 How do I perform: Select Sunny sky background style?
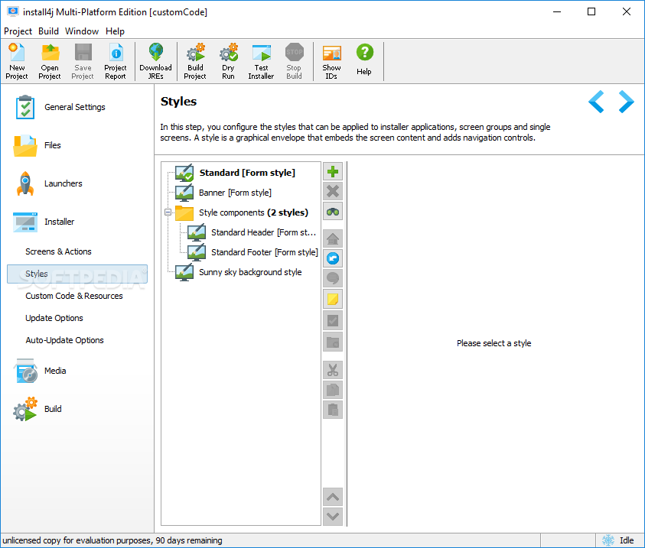coord(239,272)
